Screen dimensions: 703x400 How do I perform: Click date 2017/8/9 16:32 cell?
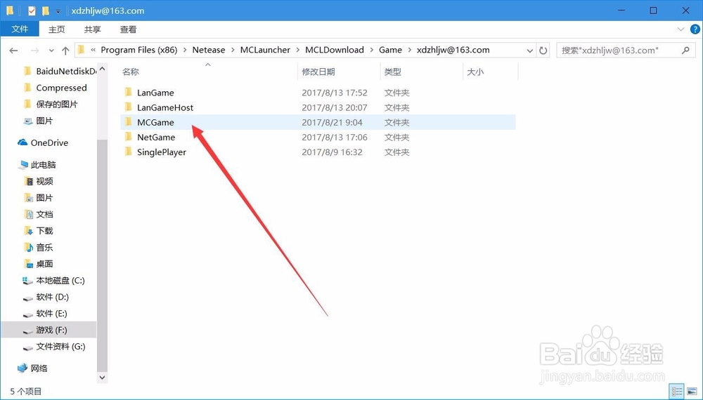coord(332,152)
